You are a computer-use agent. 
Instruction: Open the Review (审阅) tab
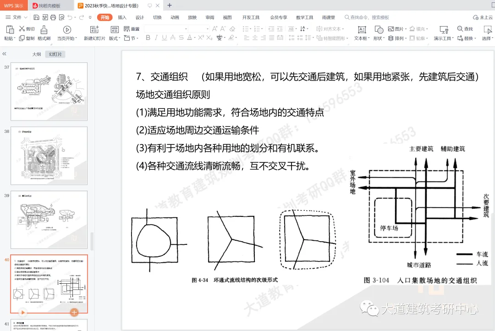(209, 17)
